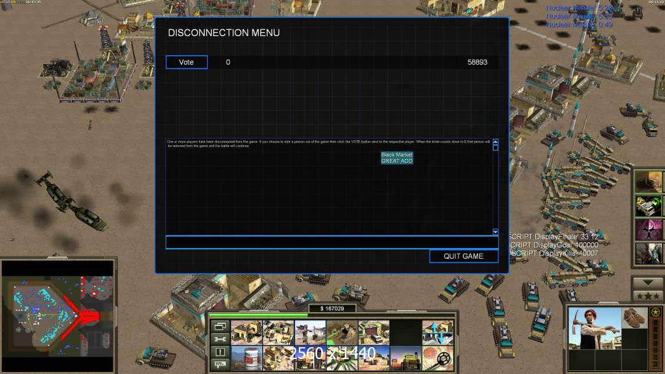Viewport: 665px width, 374px height.
Task: Select desert dome building icon in bottom row
Action: (374, 358)
